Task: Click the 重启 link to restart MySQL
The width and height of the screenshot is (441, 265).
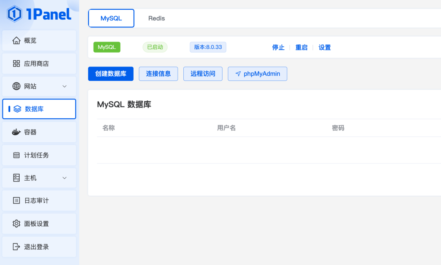Action: [301, 47]
